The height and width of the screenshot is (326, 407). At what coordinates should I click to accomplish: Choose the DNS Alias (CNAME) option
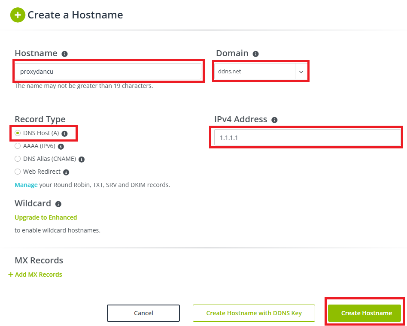tap(18, 159)
